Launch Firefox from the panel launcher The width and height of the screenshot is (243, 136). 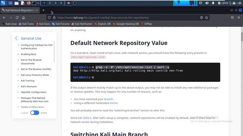pos(28,3)
